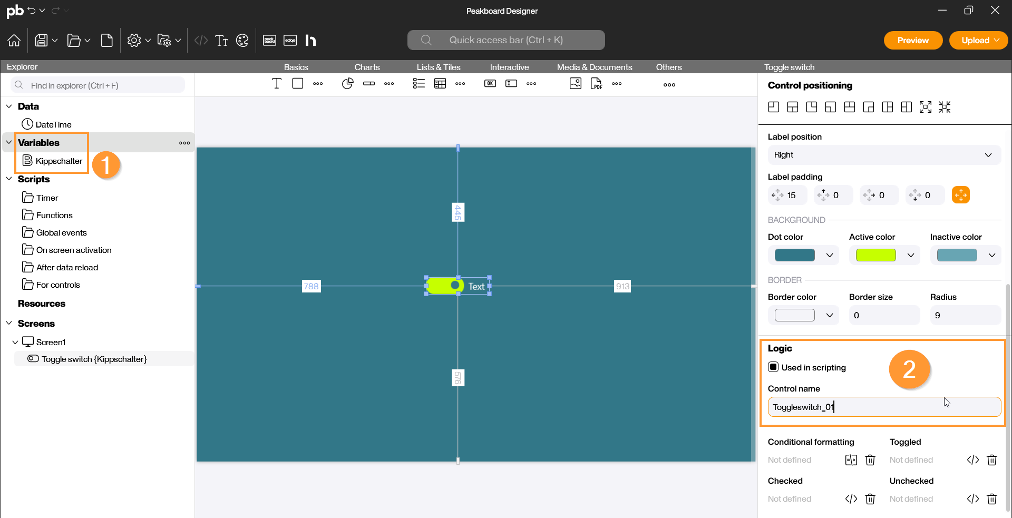The width and height of the screenshot is (1012, 518).
Task: Open the Global events scripts folder
Action: tap(61, 233)
